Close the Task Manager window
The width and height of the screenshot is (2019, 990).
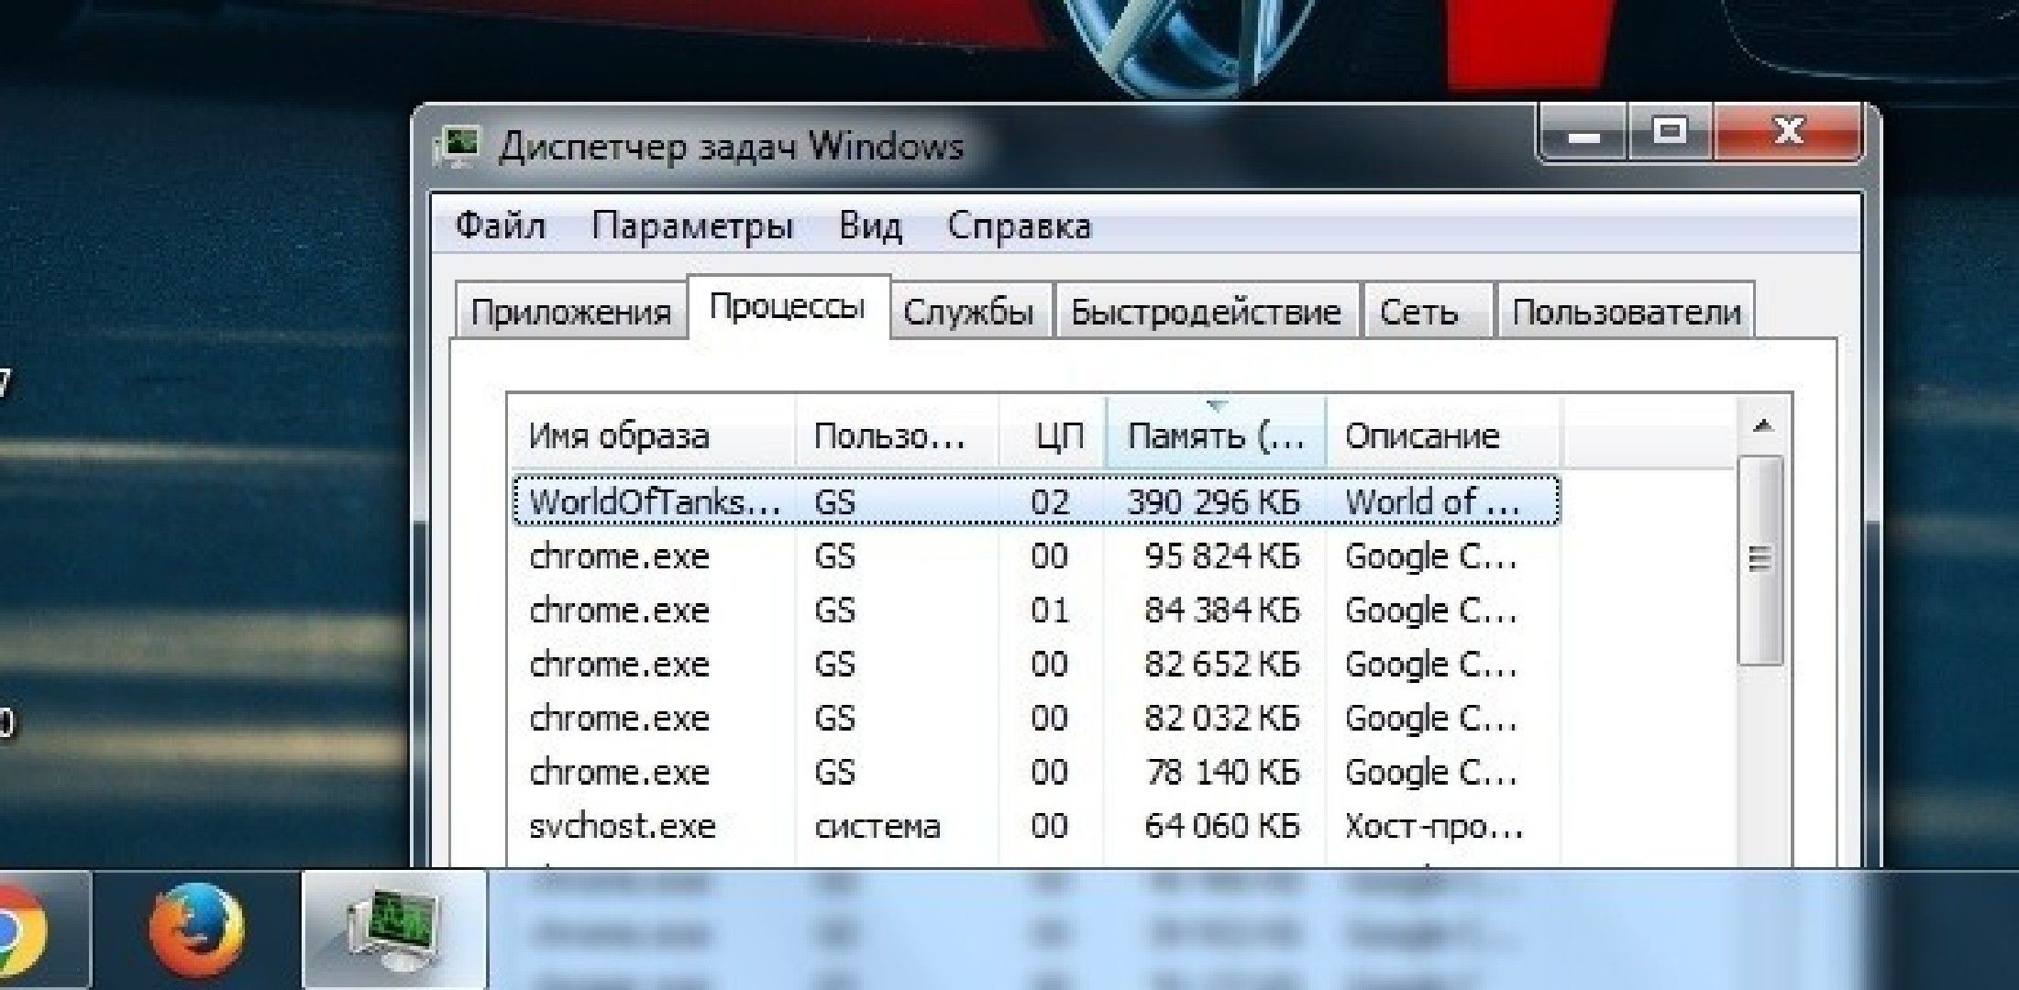1788,134
